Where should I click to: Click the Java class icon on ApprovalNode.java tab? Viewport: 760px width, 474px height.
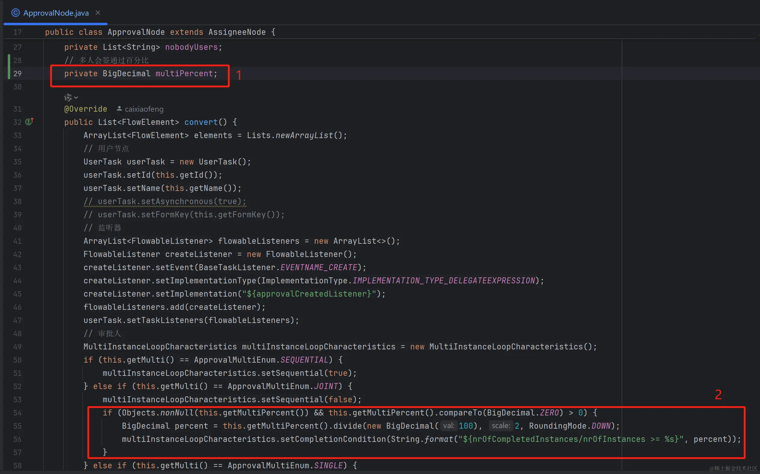coord(15,13)
